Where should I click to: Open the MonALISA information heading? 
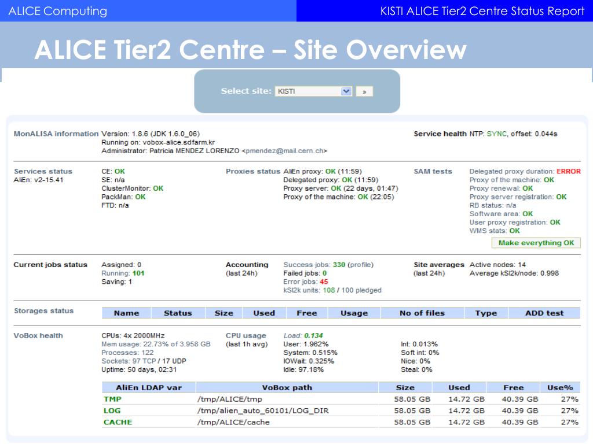[x=56, y=134]
